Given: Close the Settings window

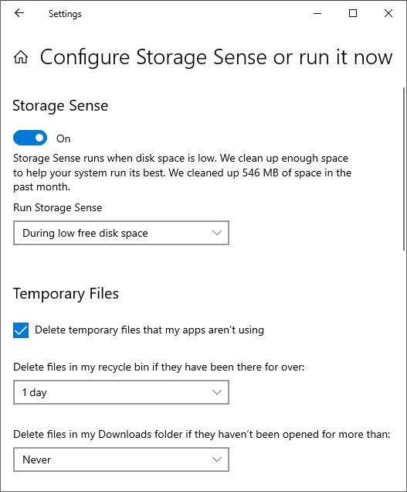Looking at the screenshot, I should [388, 13].
